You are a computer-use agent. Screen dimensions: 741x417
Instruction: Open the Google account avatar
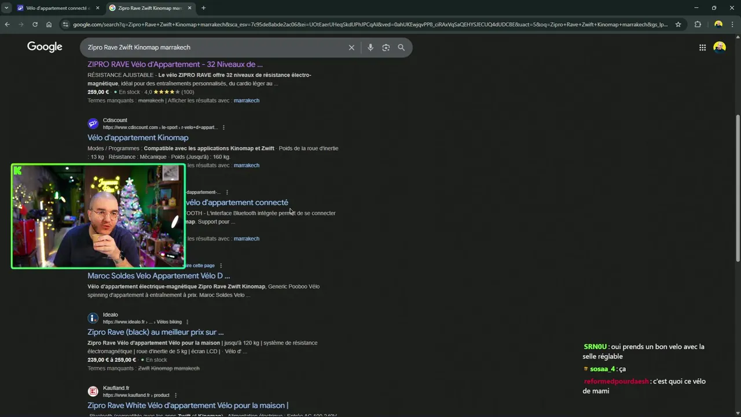(x=720, y=47)
